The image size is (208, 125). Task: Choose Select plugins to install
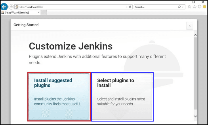[x=122, y=96]
